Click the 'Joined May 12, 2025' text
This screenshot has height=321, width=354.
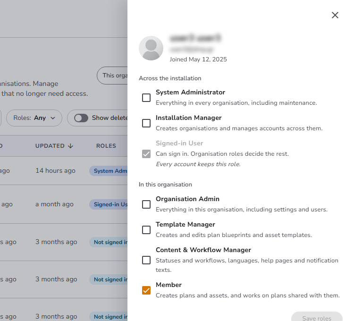[198, 59]
